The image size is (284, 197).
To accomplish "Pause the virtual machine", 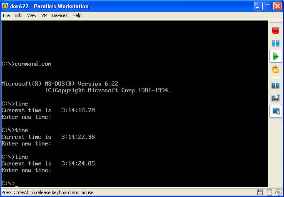I will [x=276, y=43].
